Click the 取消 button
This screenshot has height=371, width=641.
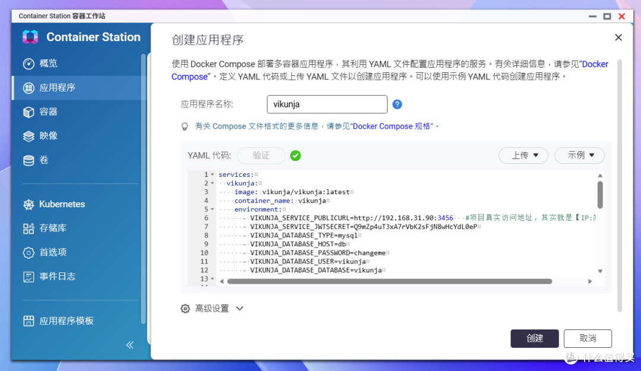(x=588, y=339)
